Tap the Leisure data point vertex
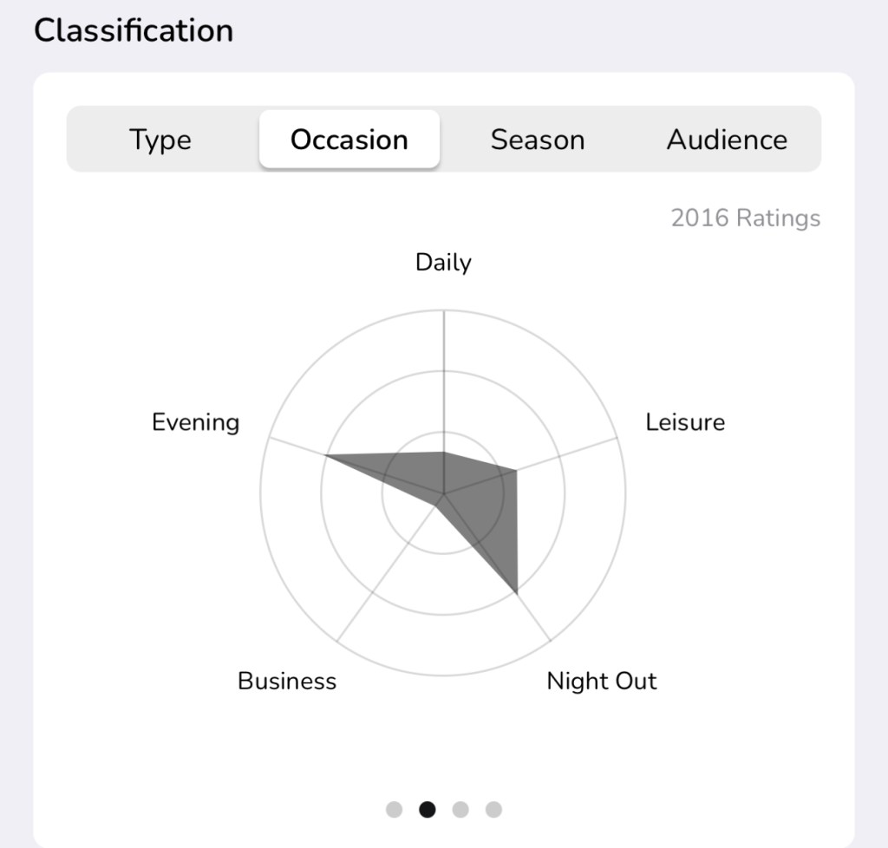 pos(517,471)
